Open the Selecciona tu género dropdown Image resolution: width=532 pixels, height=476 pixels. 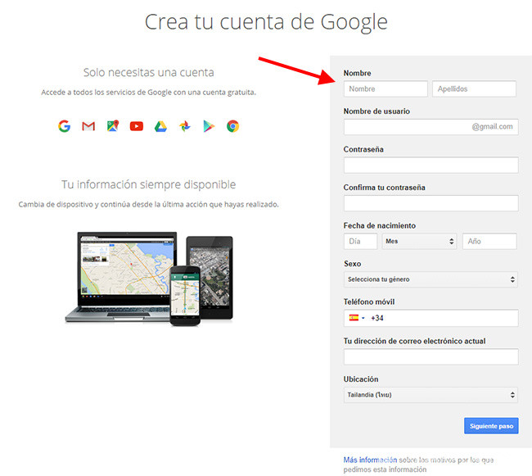431,279
